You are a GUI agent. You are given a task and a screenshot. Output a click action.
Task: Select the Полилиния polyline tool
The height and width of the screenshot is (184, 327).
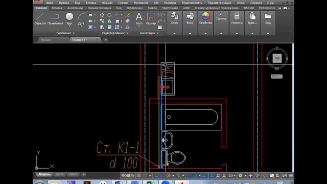click(55, 19)
